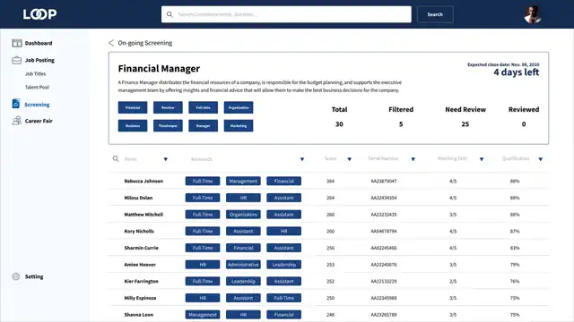Click the LOOP logo
Viewport: 574px width, 322px height.
pyautogui.click(x=39, y=14)
